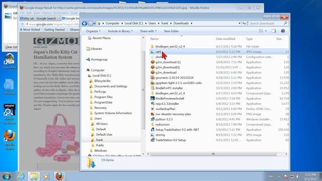
Task: Select the Setup TradeStation 9.1 icon
Action: click(x=152, y=130)
